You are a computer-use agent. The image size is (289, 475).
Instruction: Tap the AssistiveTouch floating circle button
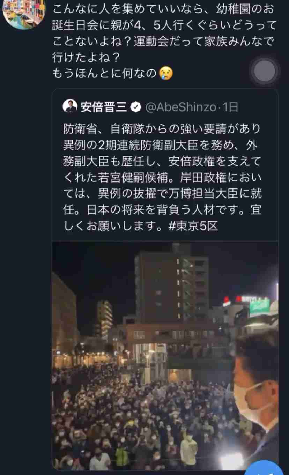click(264, 71)
